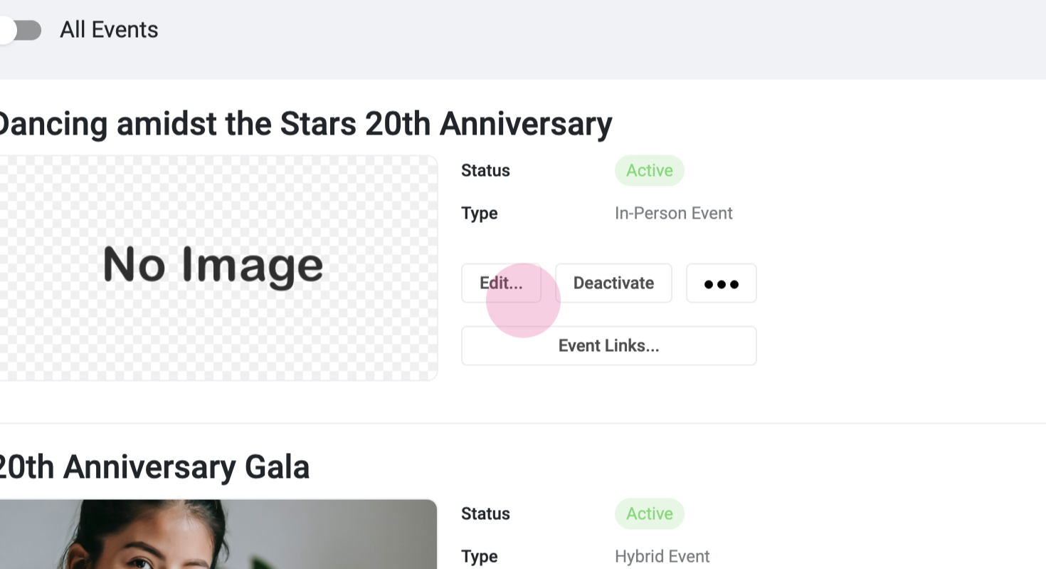Click the Type label of the Dancing event
Screen dimensions: 1046x569
479,214
